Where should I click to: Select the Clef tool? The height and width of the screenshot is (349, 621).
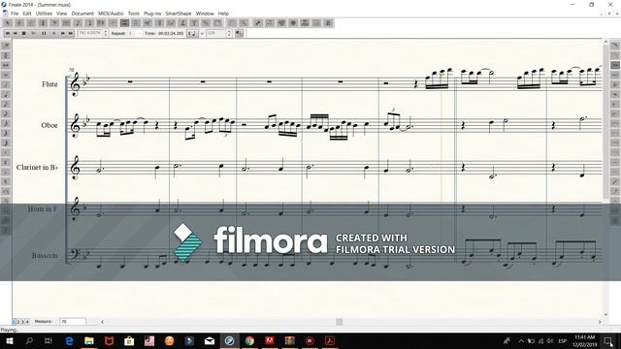pos(54,23)
